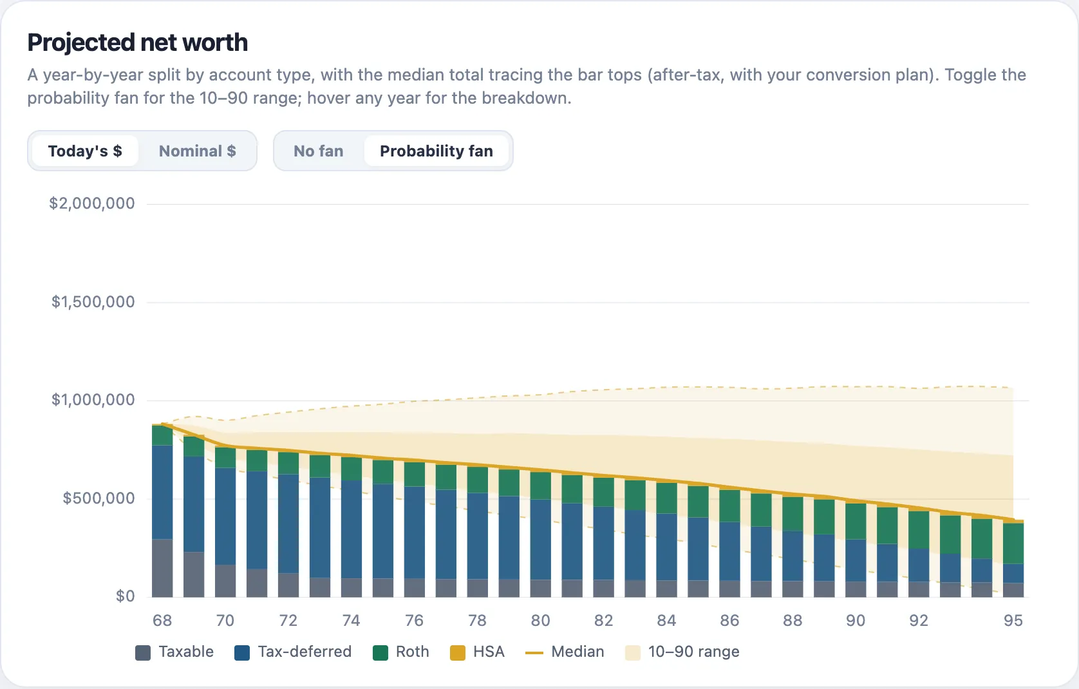
Task: Click the Tax-deferred legend label
Action: coord(305,652)
